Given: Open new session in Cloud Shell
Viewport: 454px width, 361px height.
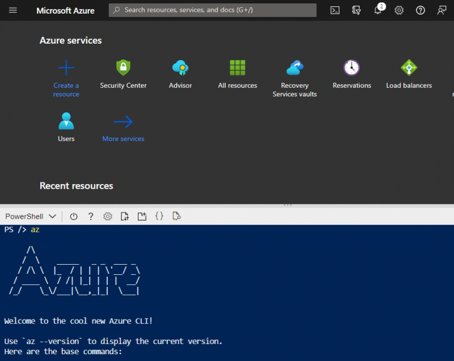Looking at the screenshot, I should point(142,216).
